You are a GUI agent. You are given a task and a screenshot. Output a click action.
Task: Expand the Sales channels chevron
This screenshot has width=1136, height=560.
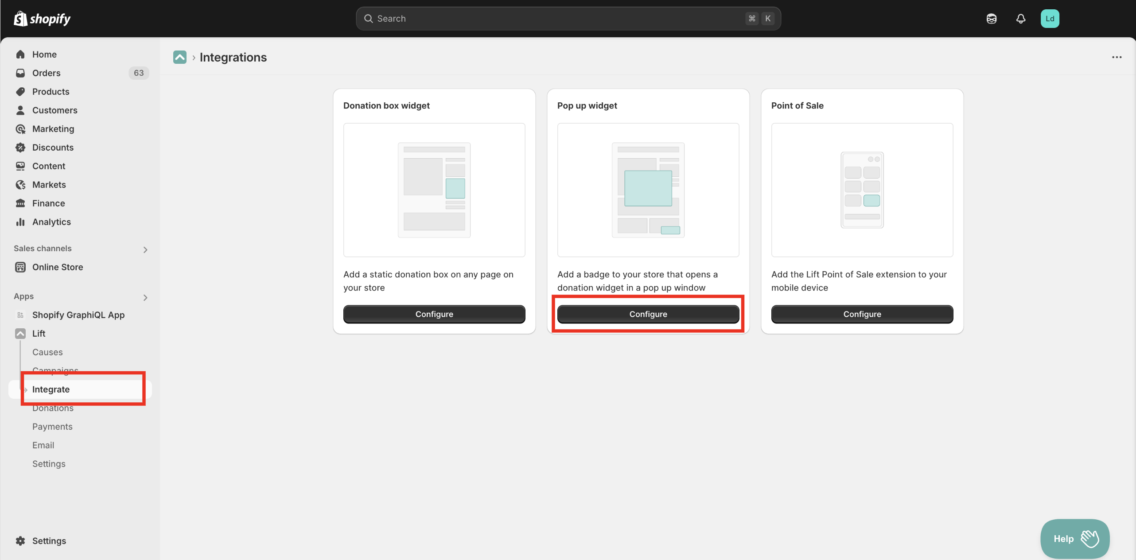tap(145, 250)
